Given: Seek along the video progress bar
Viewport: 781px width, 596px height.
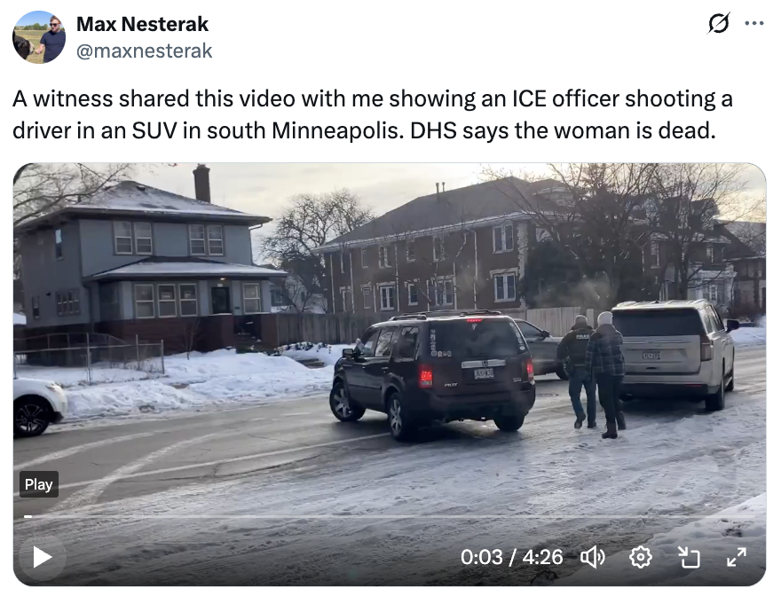Looking at the screenshot, I should click(390, 516).
